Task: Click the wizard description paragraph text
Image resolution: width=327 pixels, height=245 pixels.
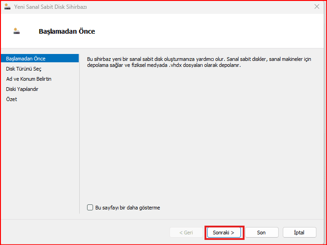Action: click(198, 62)
